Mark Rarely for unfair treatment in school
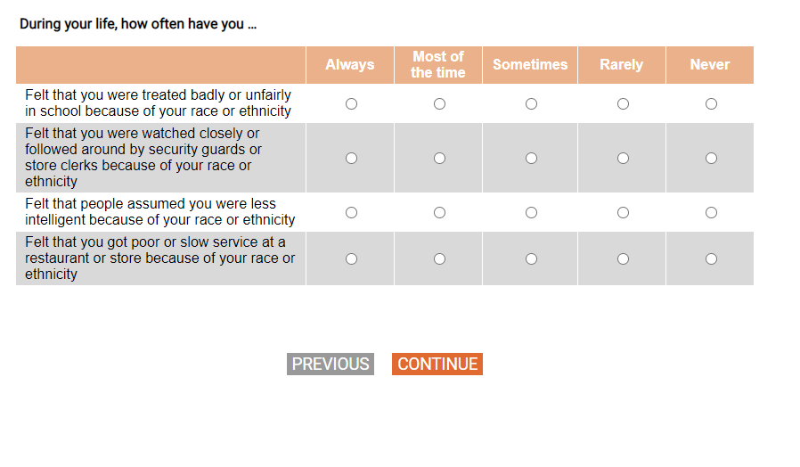The image size is (800, 467). [x=623, y=104]
